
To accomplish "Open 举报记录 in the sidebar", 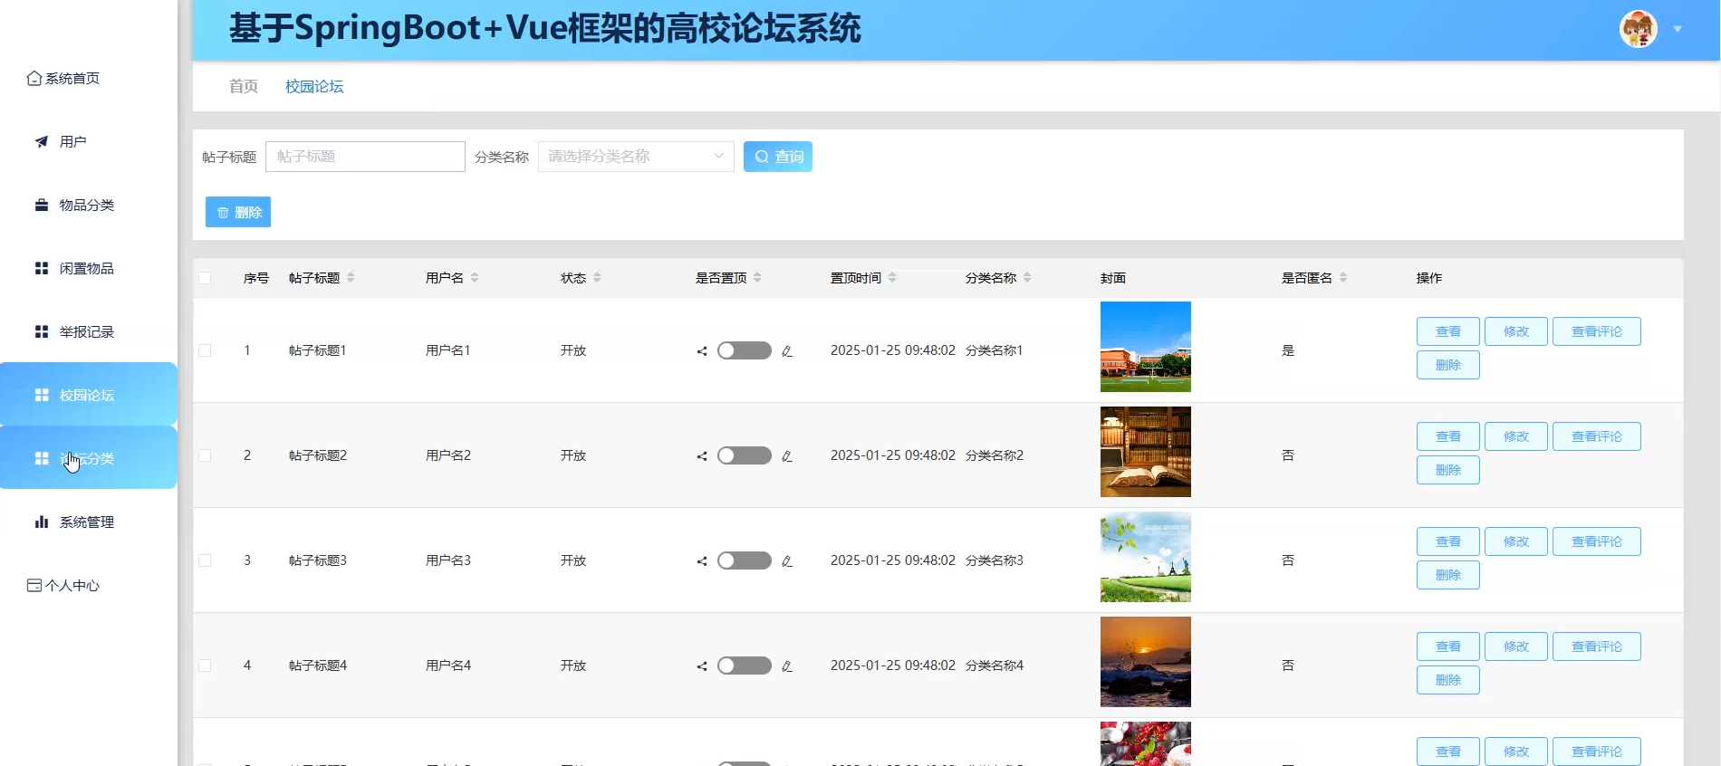I will tap(89, 332).
